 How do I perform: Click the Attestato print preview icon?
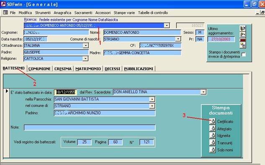pyautogui.click(x=212, y=129)
